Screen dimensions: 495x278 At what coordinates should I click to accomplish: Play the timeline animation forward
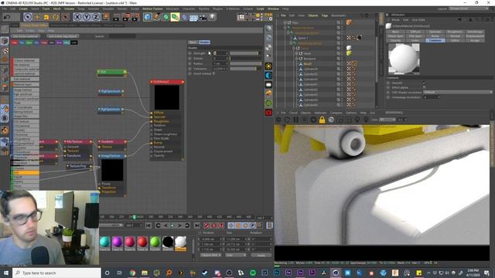[172, 225]
